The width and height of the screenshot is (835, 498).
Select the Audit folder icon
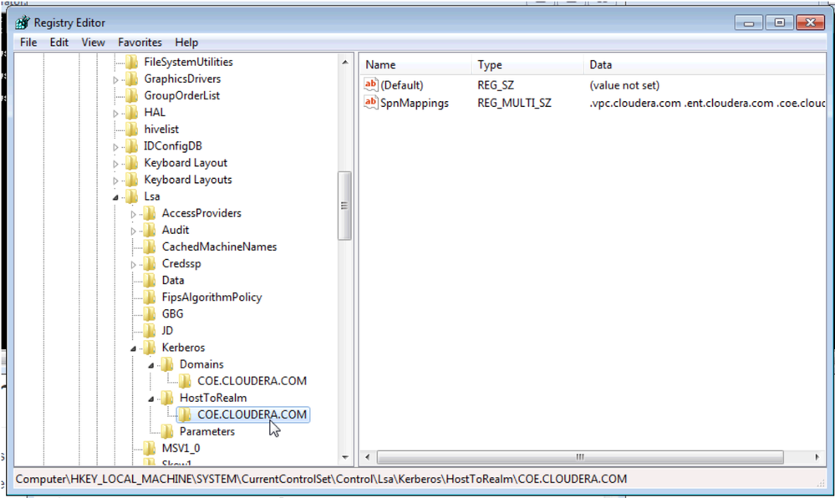150,230
